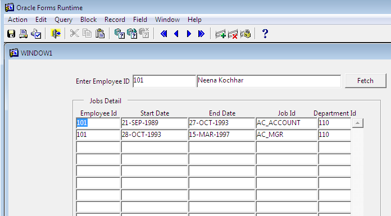Click the Neena Kochhar name field
The height and width of the screenshot is (216, 391).
click(x=269, y=81)
